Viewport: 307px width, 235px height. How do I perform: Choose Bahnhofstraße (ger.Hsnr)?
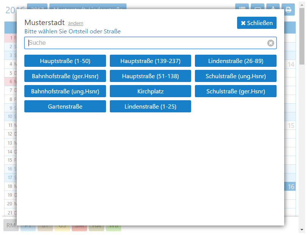pos(65,76)
